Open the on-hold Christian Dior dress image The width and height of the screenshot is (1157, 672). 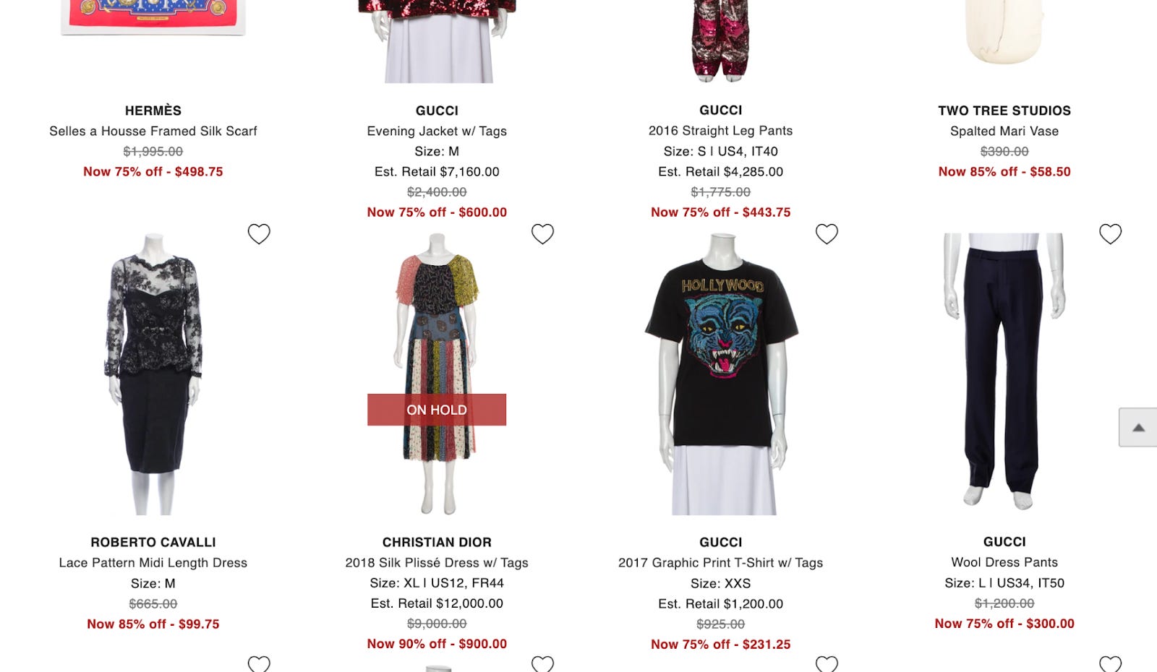(437, 374)
